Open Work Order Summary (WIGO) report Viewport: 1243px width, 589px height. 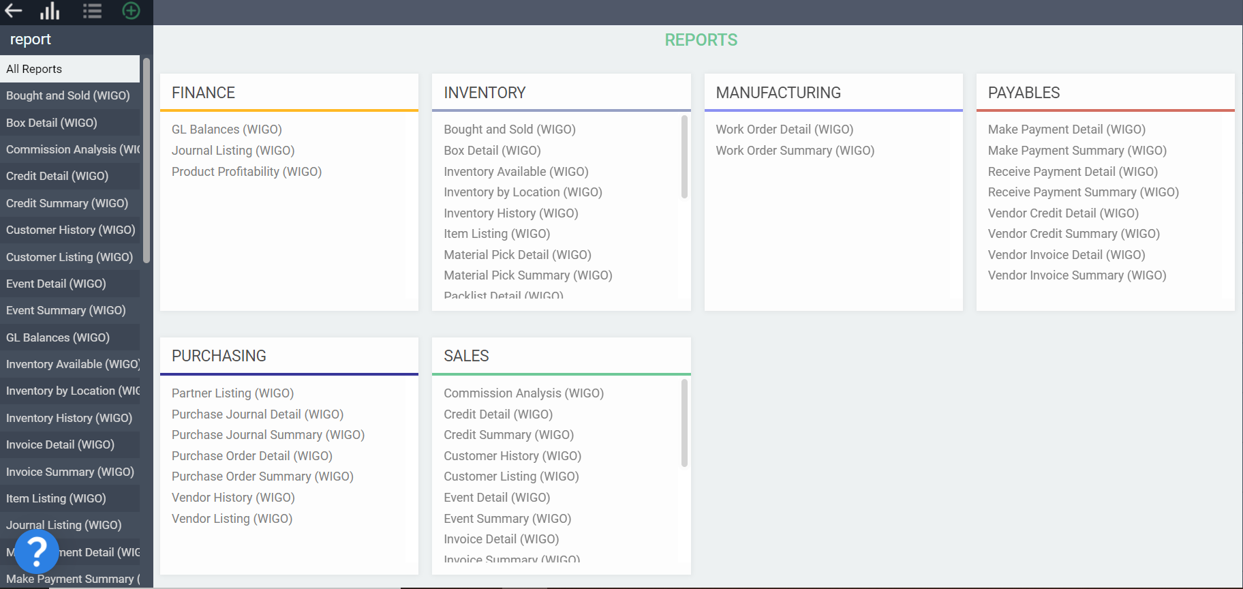tap(795, 151)
